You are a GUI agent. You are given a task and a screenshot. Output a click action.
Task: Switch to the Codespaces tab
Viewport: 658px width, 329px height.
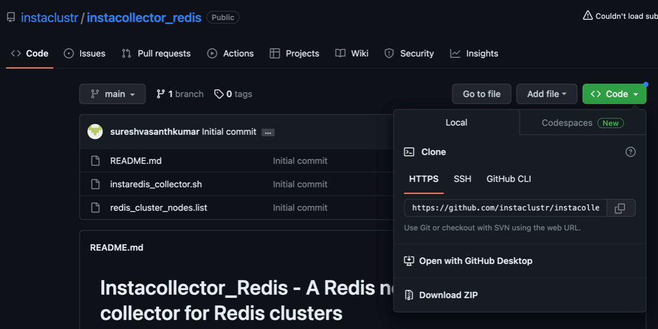[x=583, y=123]
